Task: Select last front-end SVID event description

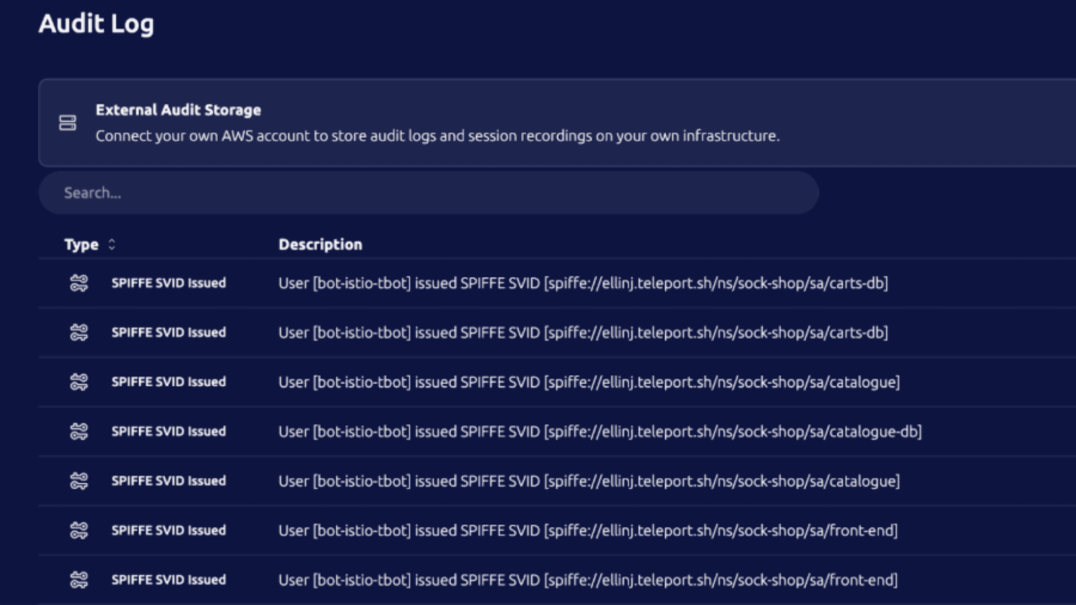Action: click(588, 579)
